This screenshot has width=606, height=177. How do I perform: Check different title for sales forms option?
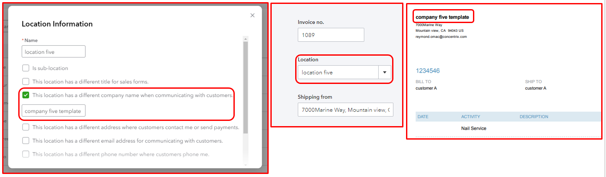(26, 81)
